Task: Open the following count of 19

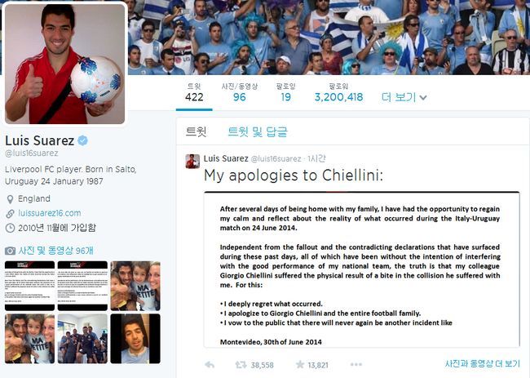Action: 286,93
